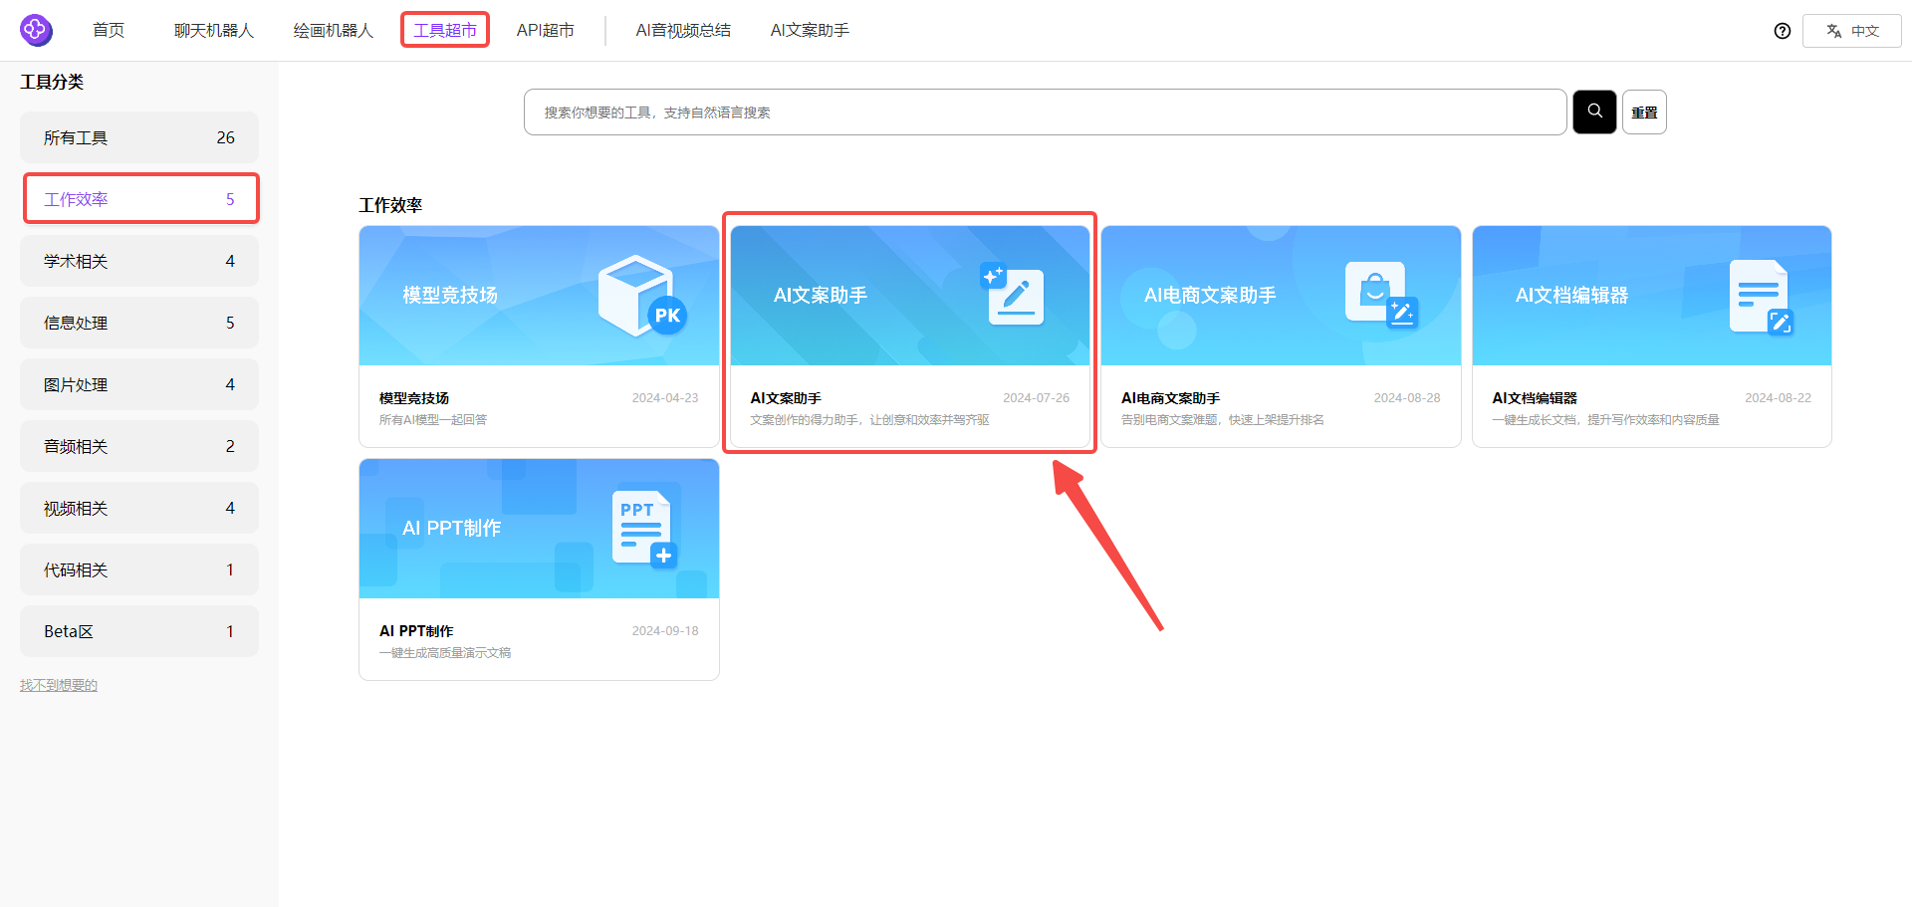Open the AI文案助手 card banner

pyautogui.click(x=910, y=296)
